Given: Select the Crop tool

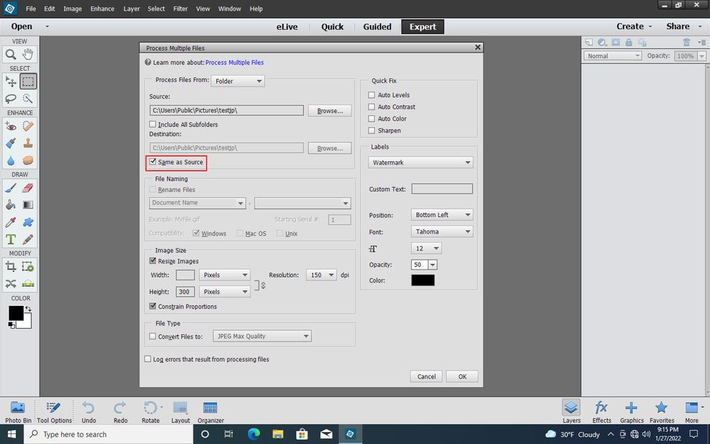Looking at the screenshot, I should [11, 267].
